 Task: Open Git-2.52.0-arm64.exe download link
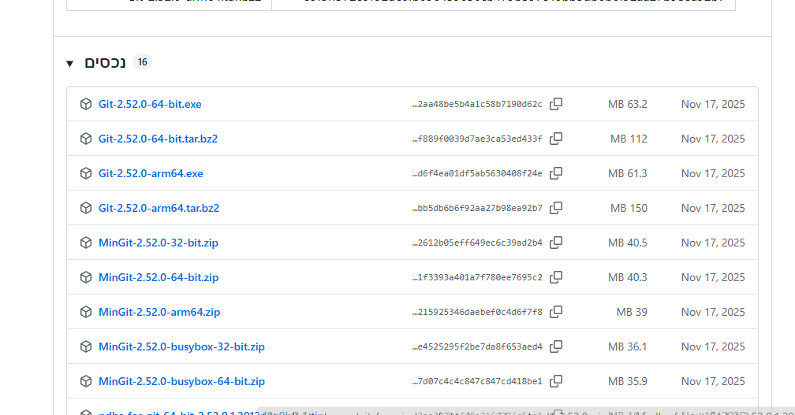coord(151,173)
